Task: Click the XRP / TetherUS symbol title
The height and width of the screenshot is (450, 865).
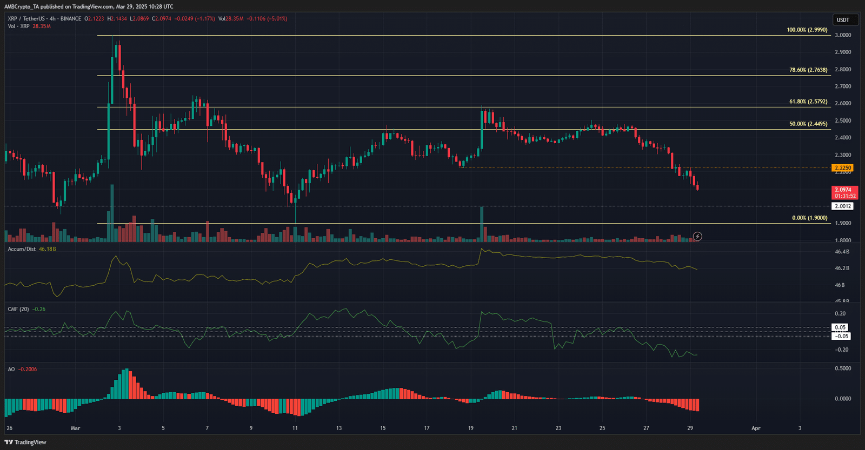Action: click(x=26, y=19)
